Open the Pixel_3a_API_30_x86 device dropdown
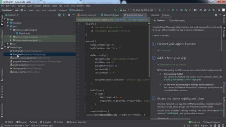Image resolution: width=226 pixels, height=127 pixels. tap(144, 10)
